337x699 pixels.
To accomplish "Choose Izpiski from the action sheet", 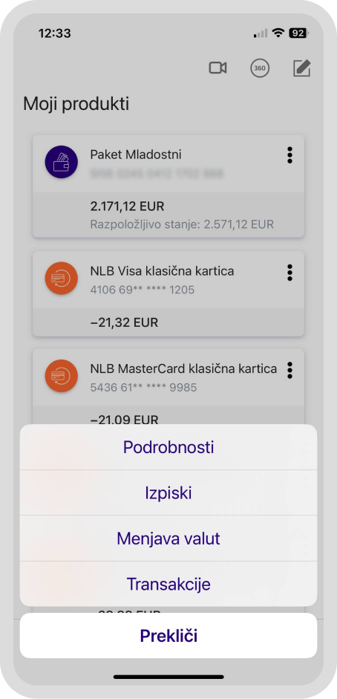I will pos(168,493).
